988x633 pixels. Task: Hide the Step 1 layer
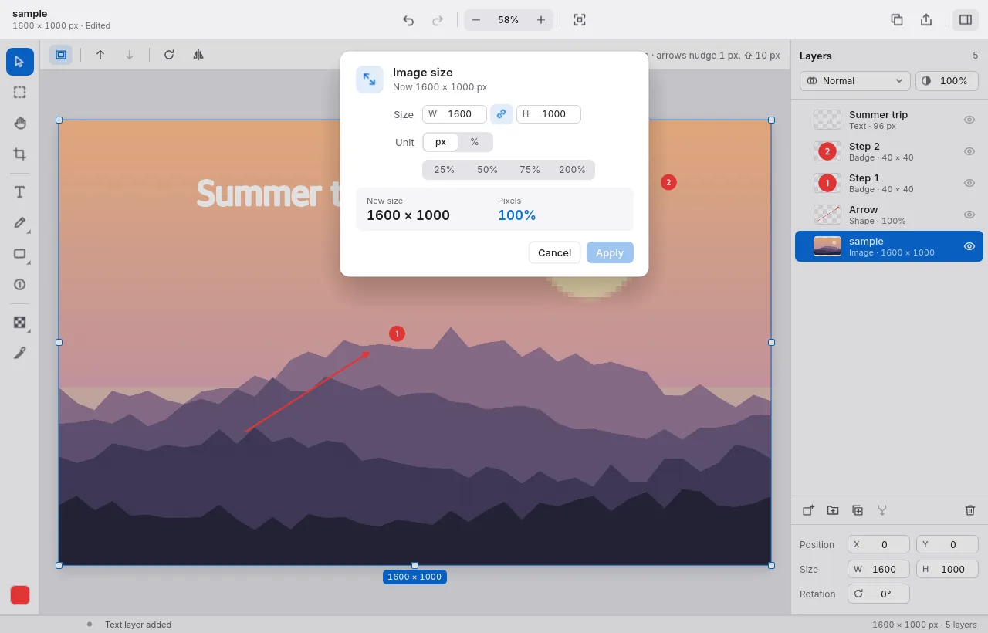click(969, 183)
